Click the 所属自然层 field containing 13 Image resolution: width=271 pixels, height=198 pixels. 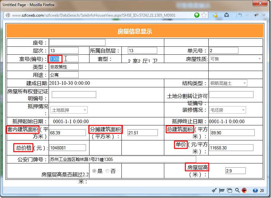point(143,51)
